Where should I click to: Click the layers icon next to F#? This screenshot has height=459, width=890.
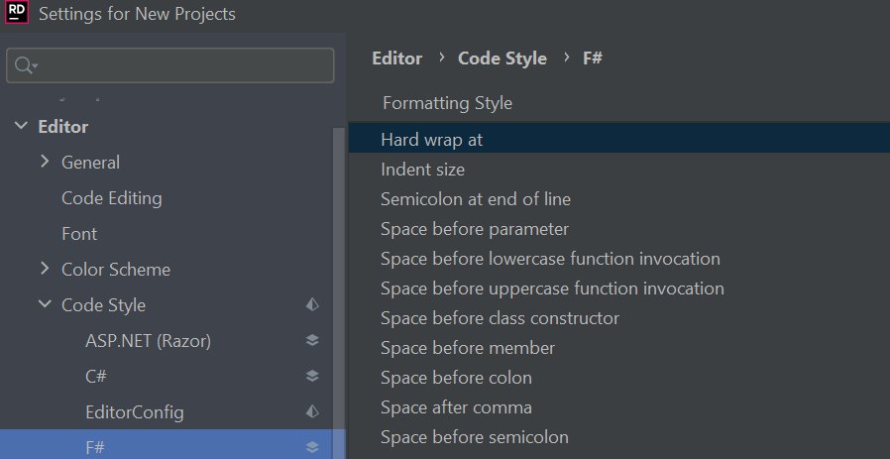[x=312, y=448]
